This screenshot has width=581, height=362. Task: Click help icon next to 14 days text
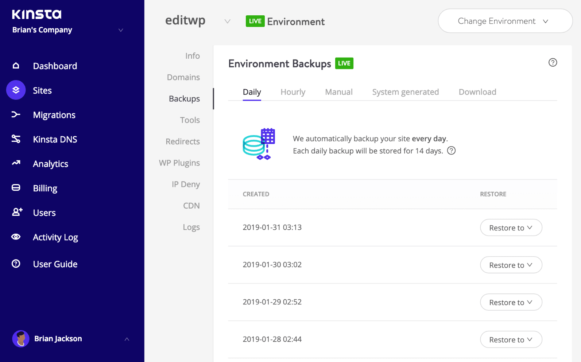451,151
